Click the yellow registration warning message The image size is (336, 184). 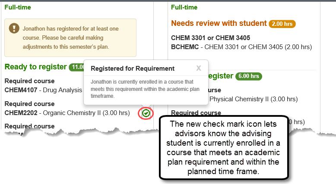tap(69, 37)
